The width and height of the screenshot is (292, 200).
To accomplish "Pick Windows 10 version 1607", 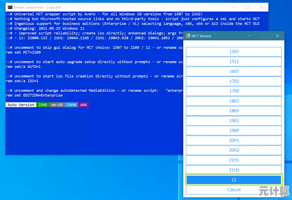I will pyautogui.click(x=234, y=72).
